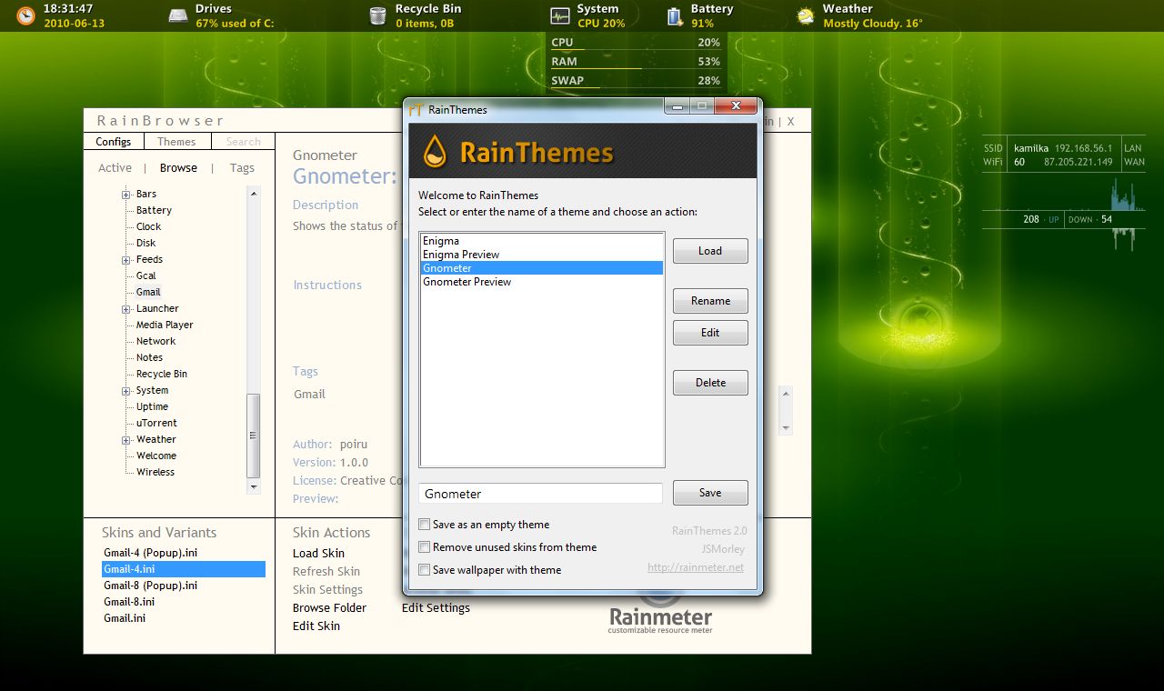This screenshot has height=691, width=1164.
Task: Click the Rename button
Action: [710, 301]
